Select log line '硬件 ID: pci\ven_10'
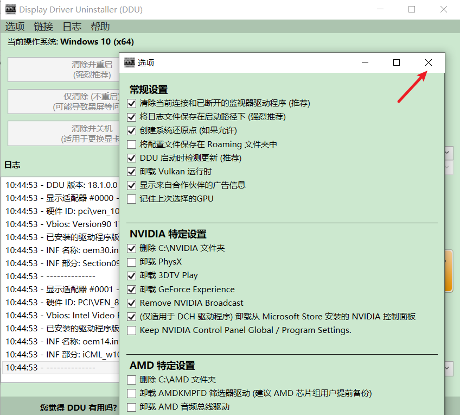The height and width of the screenshot is (415, 460). 61,211
